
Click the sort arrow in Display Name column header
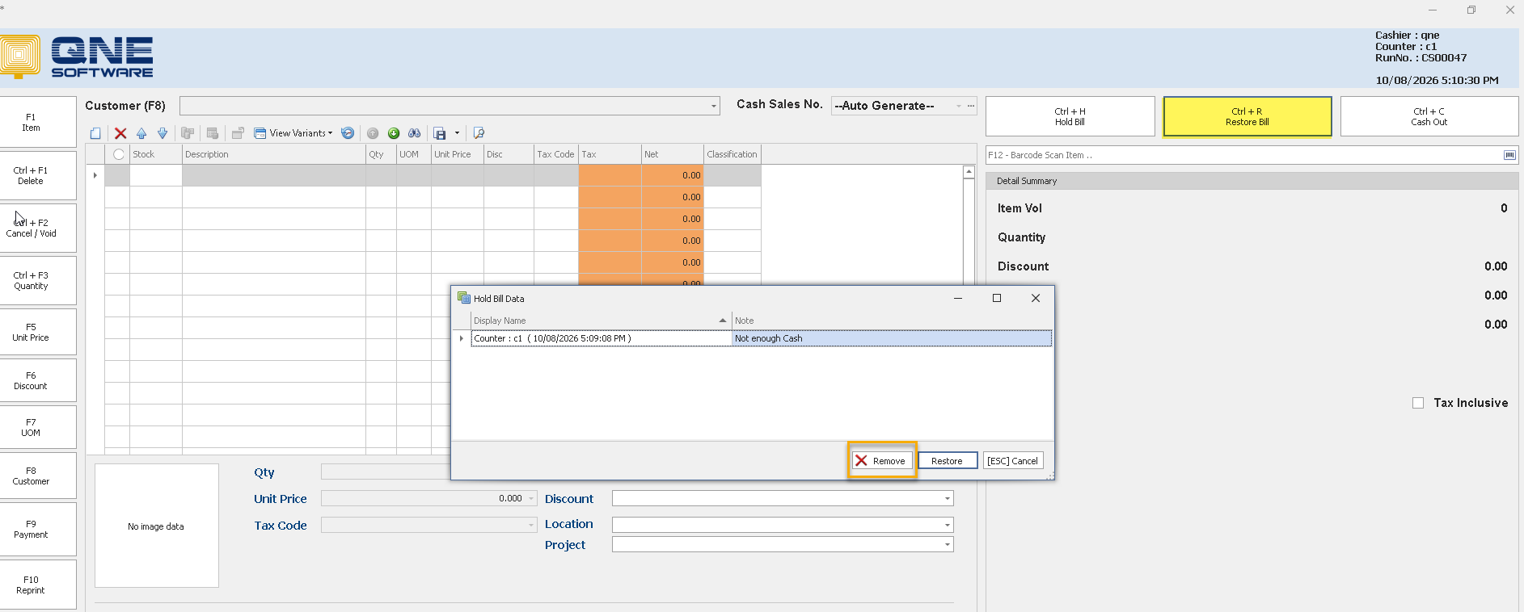723,321
